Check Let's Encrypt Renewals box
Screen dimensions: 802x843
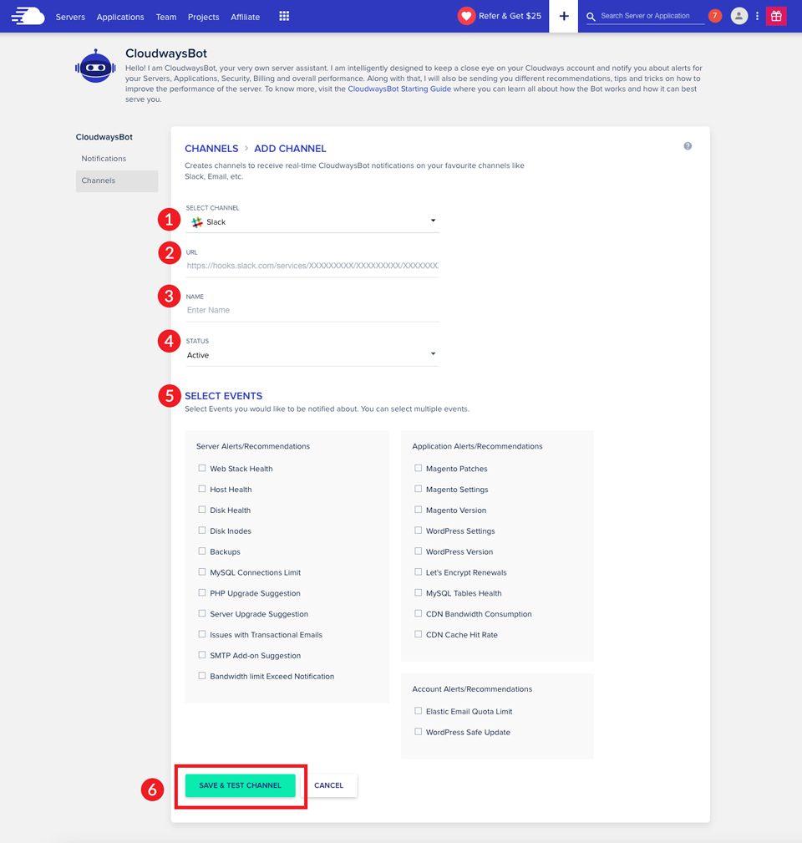(x=419, y=572)
